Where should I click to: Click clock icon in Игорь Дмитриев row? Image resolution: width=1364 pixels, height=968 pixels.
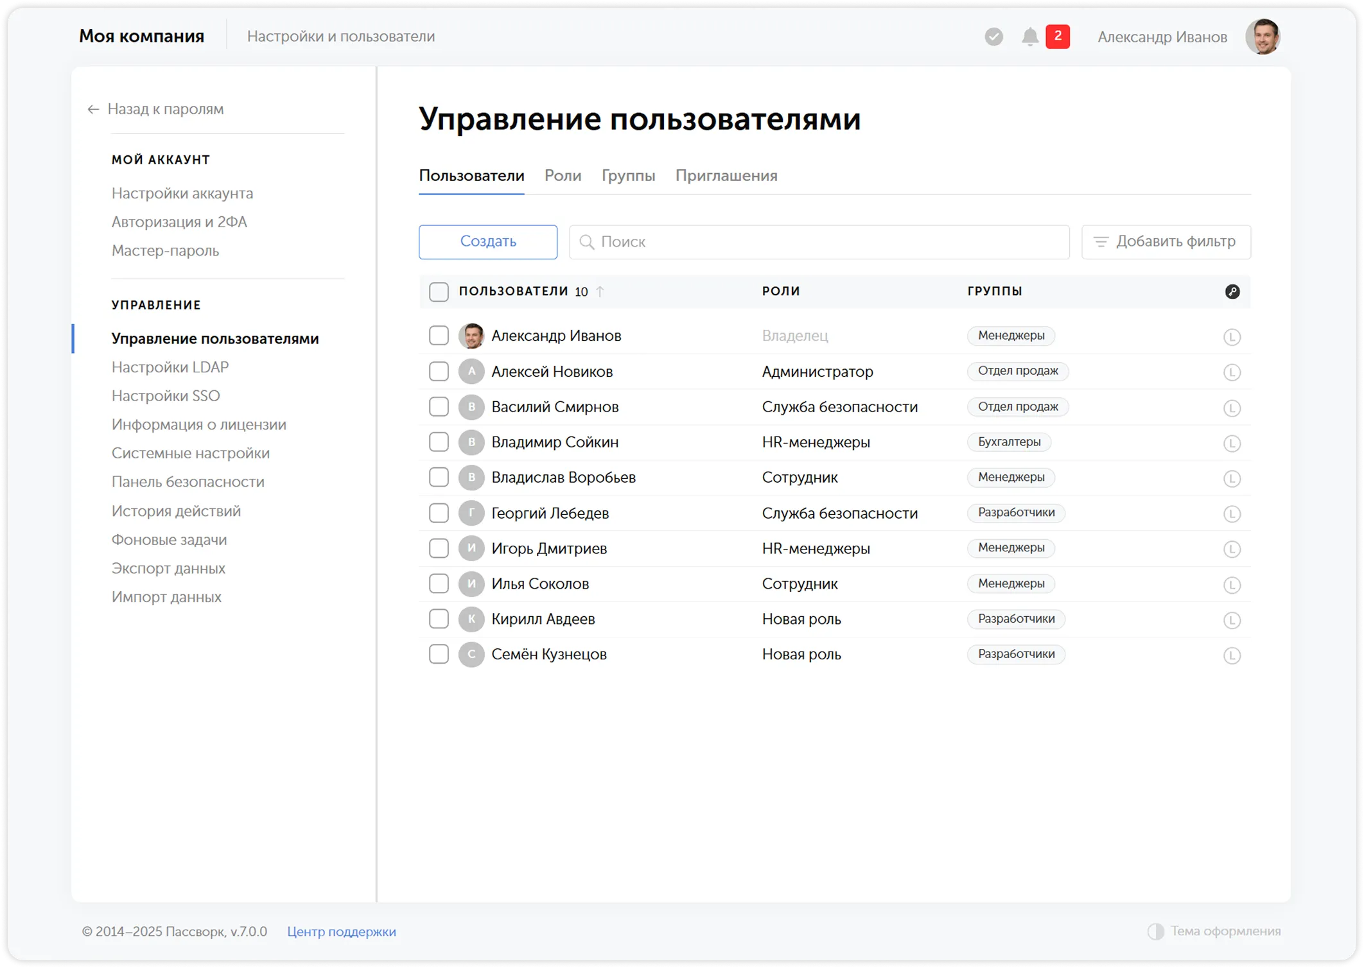tap(1231, 549)
